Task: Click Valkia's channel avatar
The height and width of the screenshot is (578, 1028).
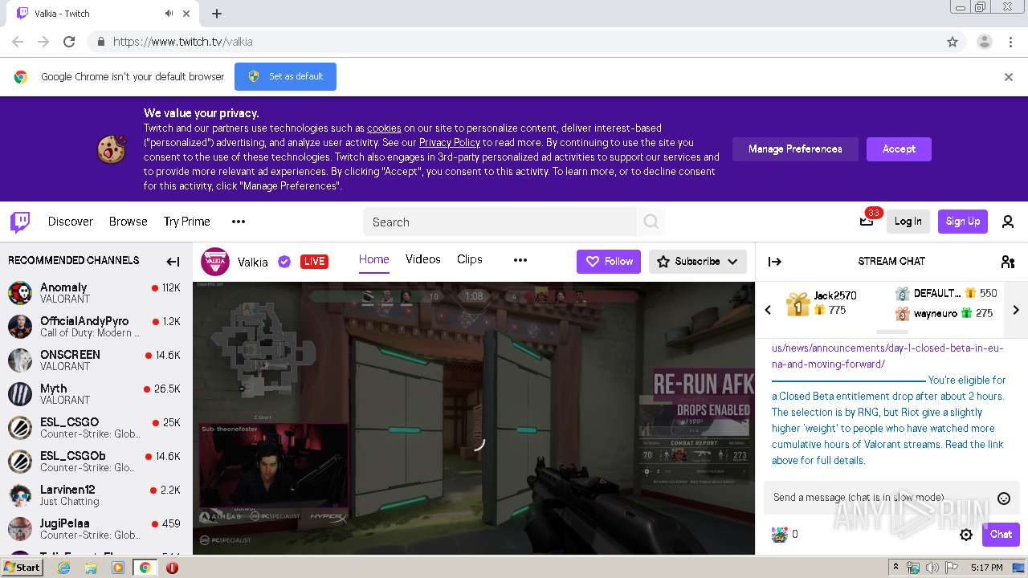Action: tap(215, 262)
